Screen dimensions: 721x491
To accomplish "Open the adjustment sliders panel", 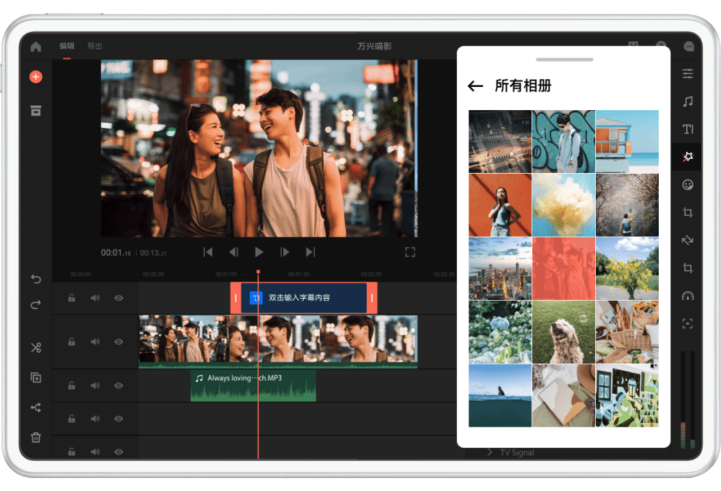I will [687, 73].
